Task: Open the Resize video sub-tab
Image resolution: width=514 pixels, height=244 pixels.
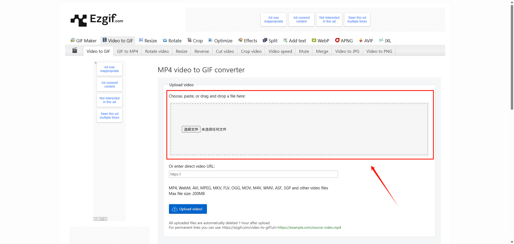Action: [182, 51]
